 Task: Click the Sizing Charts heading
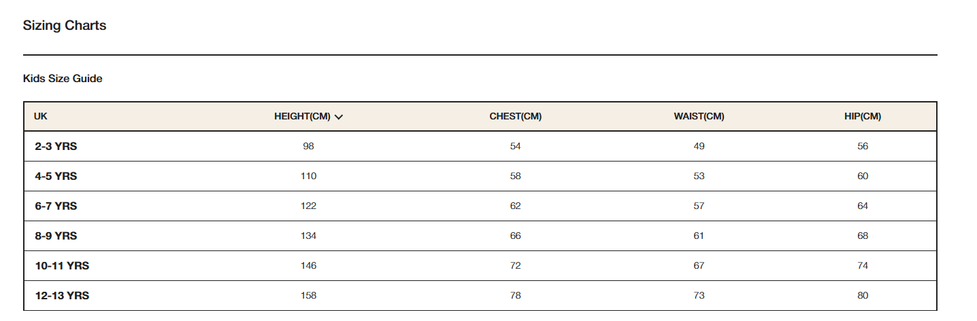(65, 26)
